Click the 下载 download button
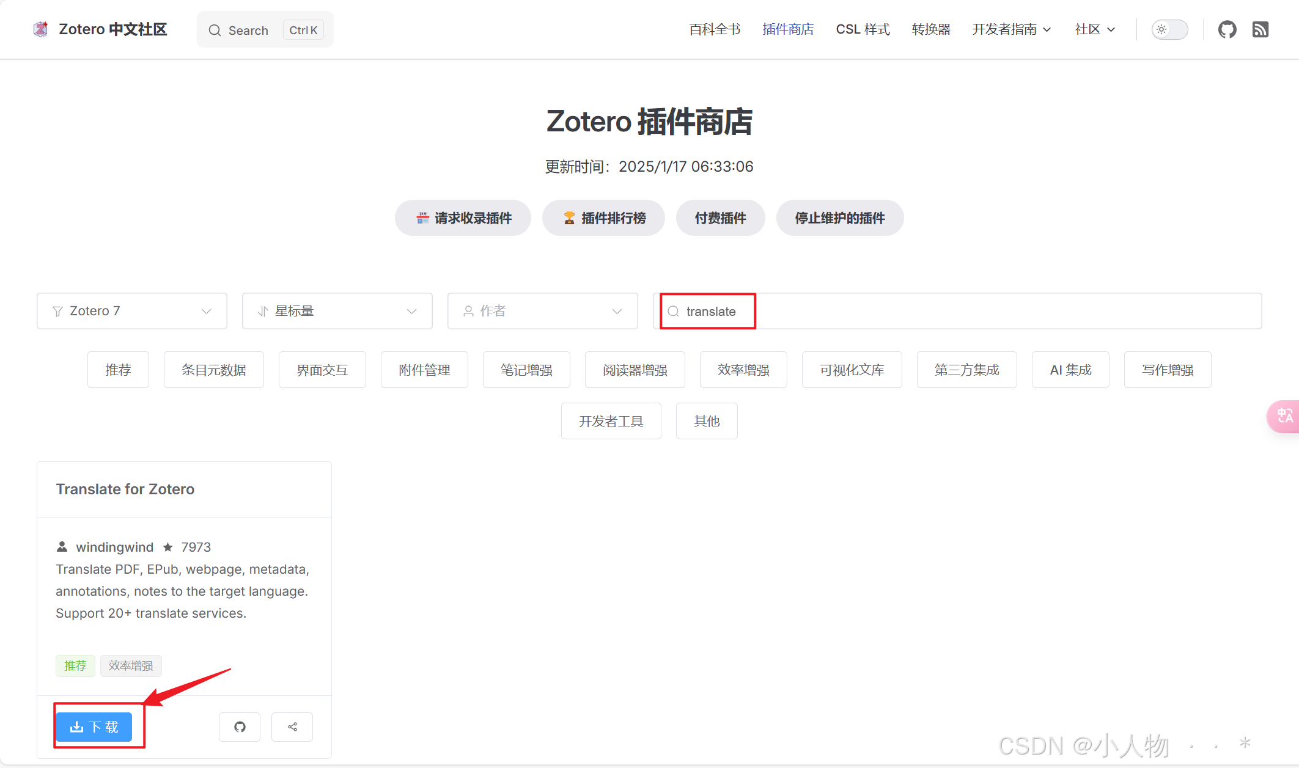The height and width of the screenshot is (768, 1299). 94,727
